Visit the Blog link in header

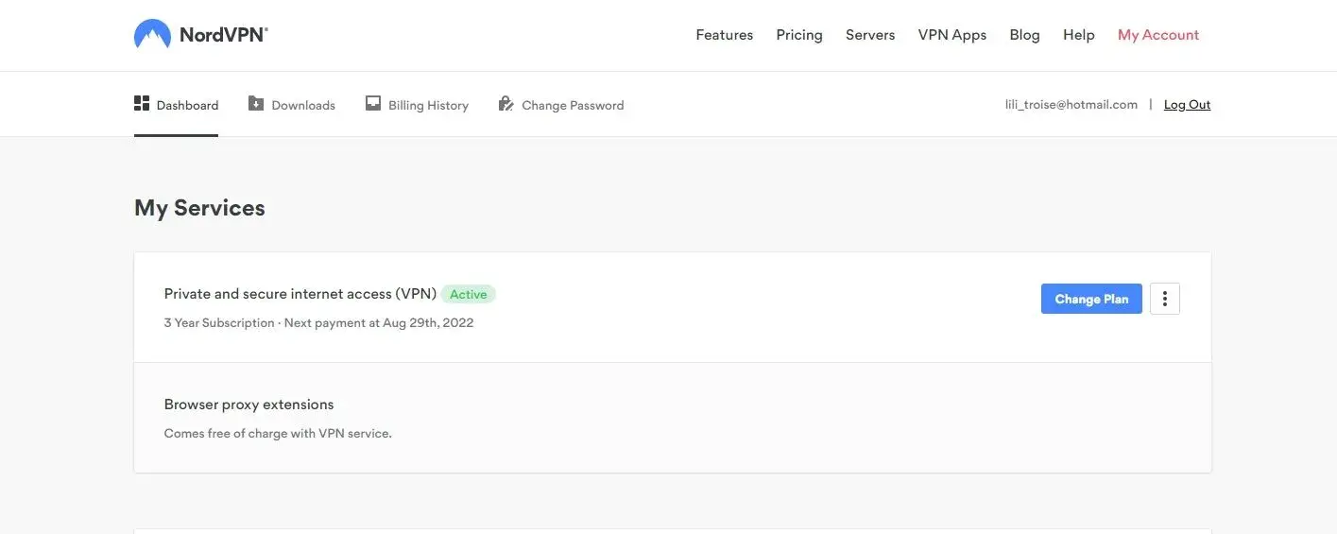(x=1024, y=35)
